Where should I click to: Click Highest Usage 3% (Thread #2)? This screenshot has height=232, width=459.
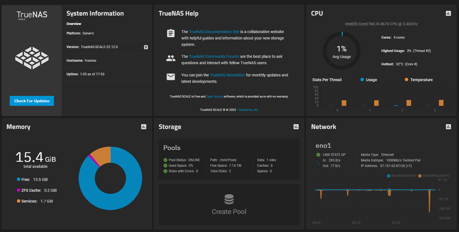click(406, 51)
